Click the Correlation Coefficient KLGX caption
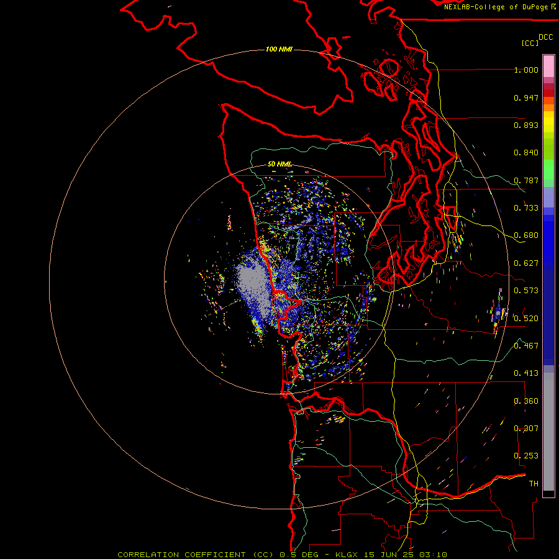 tap(283, 555)
